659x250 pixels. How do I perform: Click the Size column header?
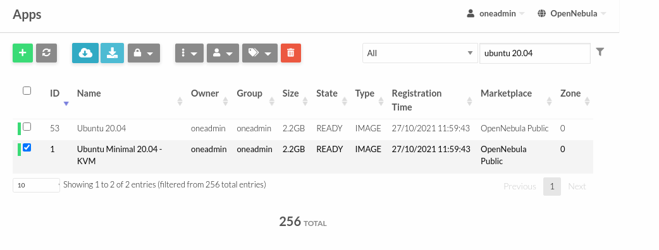tap(290, 93)
